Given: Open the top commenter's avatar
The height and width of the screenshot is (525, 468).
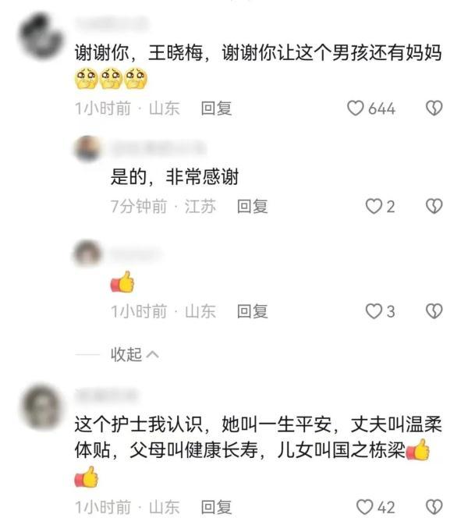Looking at the screenshot, I should [x=41, y=36].
